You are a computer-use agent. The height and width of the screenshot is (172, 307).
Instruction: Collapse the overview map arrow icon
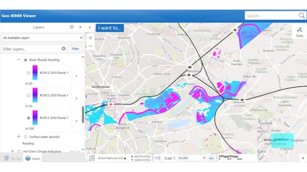pyautogui.click(x=303, y=158)
